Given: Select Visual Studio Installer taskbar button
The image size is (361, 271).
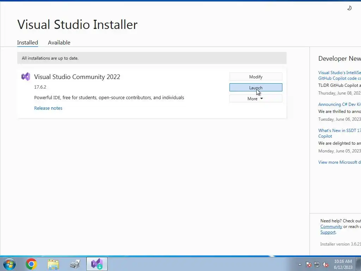Looking at the screenshot, I should click(97, 264).
